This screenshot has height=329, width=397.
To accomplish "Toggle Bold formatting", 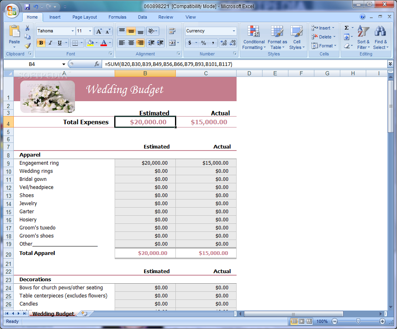I will [x=41, y=43].
